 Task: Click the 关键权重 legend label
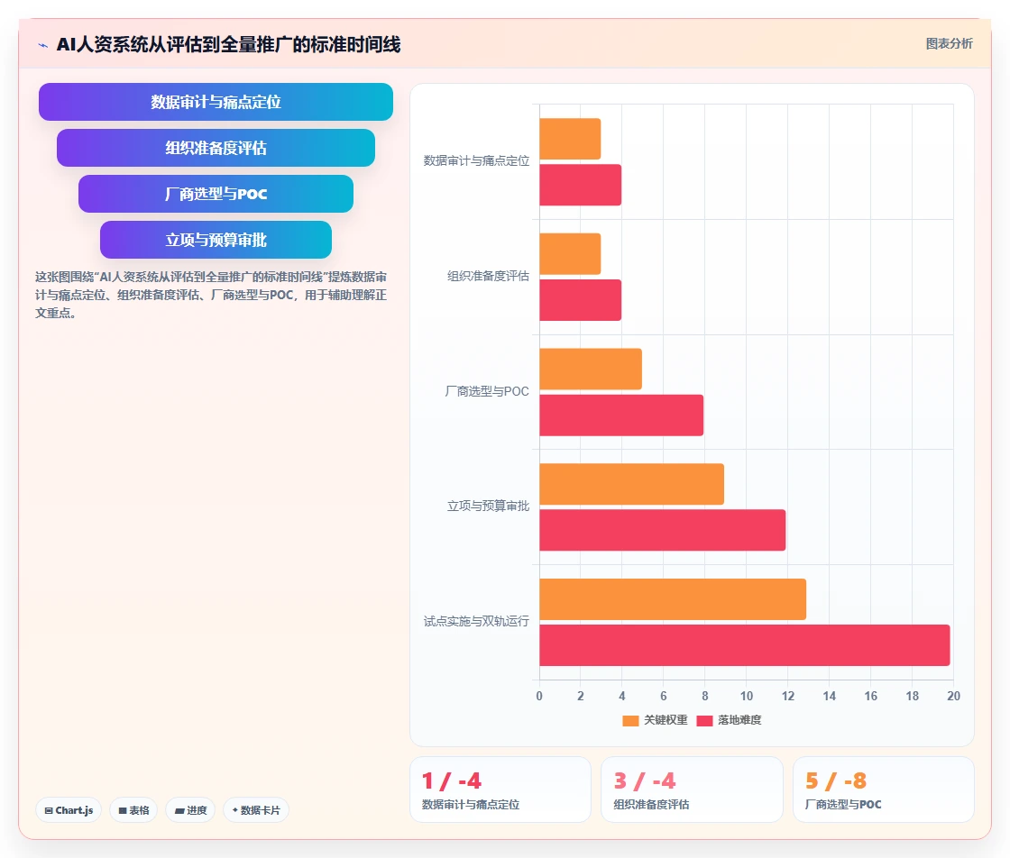point(666,720)
